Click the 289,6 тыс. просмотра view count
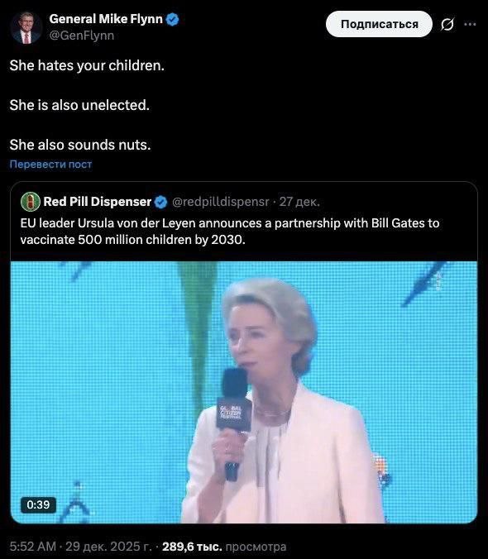488x559 pixels. 224,546
